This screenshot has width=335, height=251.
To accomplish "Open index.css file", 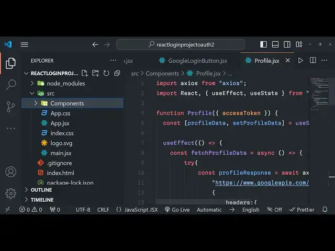I will point(73,133).
